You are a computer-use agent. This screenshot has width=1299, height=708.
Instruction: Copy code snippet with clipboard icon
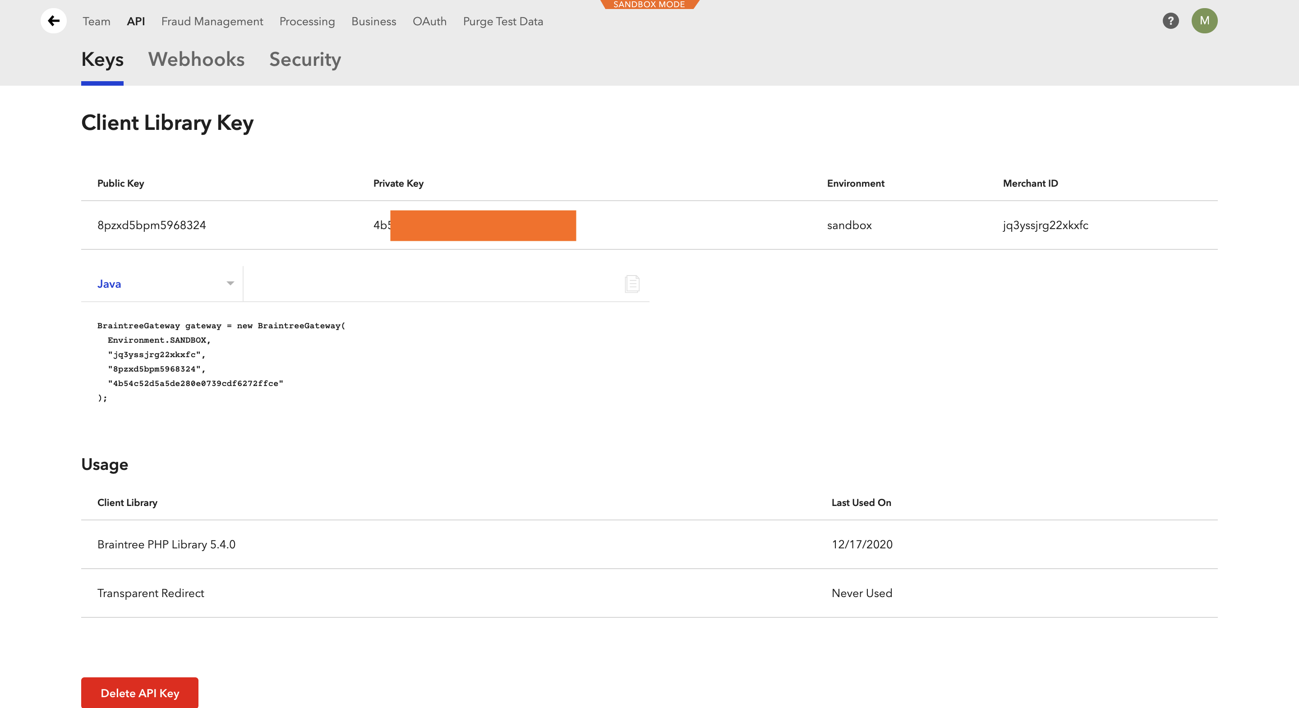(632, 283)
